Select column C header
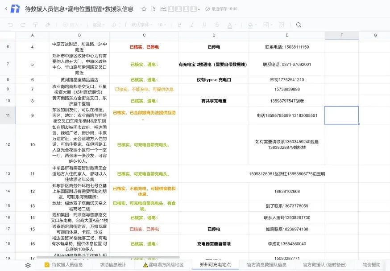Image resolution: width=390 pixels, height=271 pixels. point(144,35)
